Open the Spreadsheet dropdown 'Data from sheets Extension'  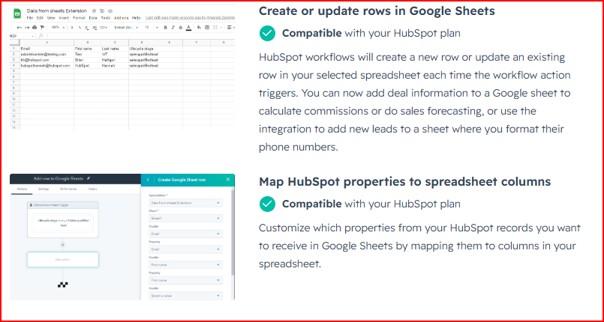(x=185, y=203)
